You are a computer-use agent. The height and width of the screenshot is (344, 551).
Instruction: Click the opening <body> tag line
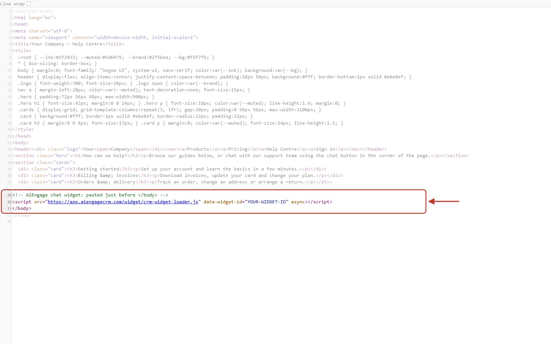click(20, 143)
